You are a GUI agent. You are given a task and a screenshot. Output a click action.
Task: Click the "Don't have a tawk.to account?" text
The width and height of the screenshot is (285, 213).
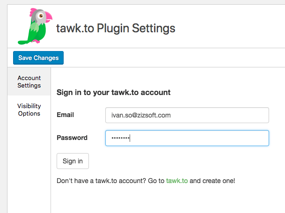click(101, 181)
